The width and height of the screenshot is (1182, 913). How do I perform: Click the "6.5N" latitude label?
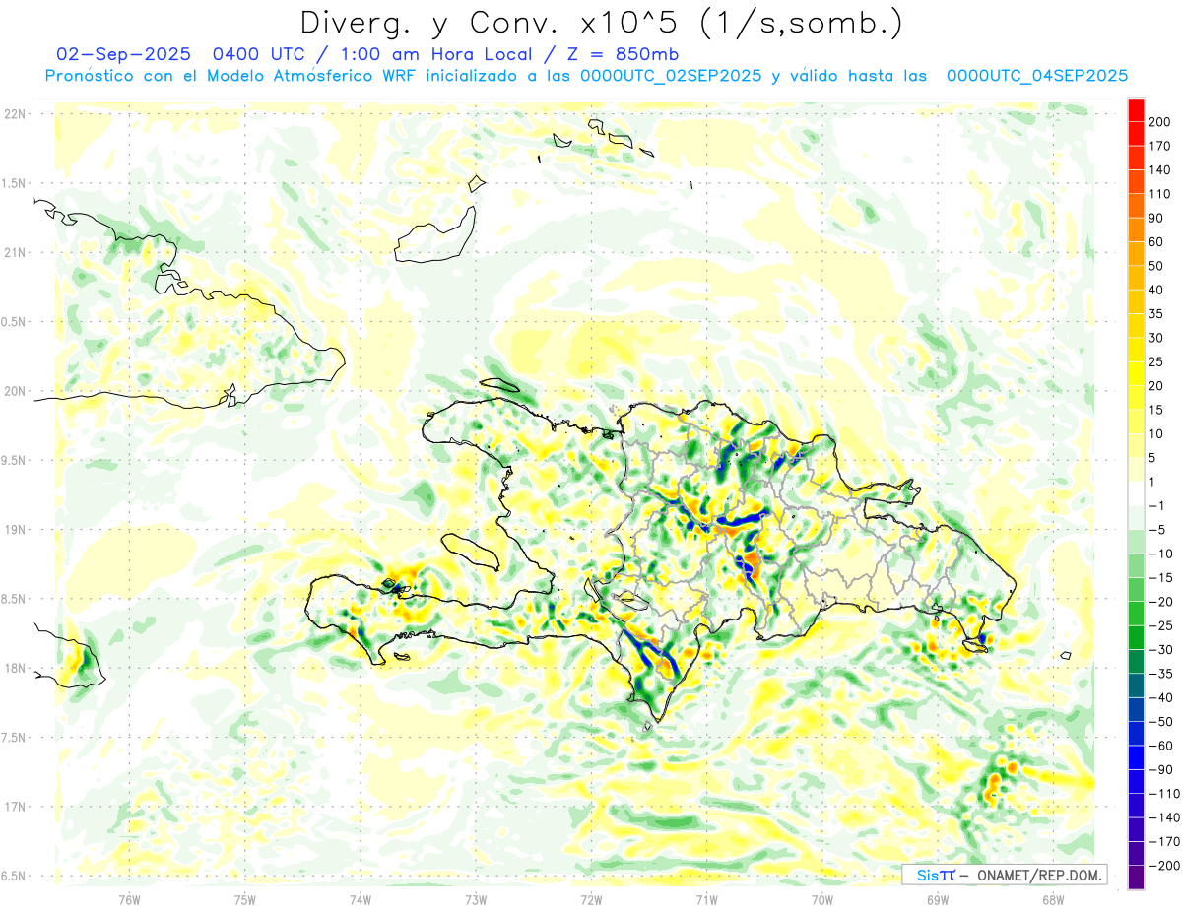(x=15, y=876)
